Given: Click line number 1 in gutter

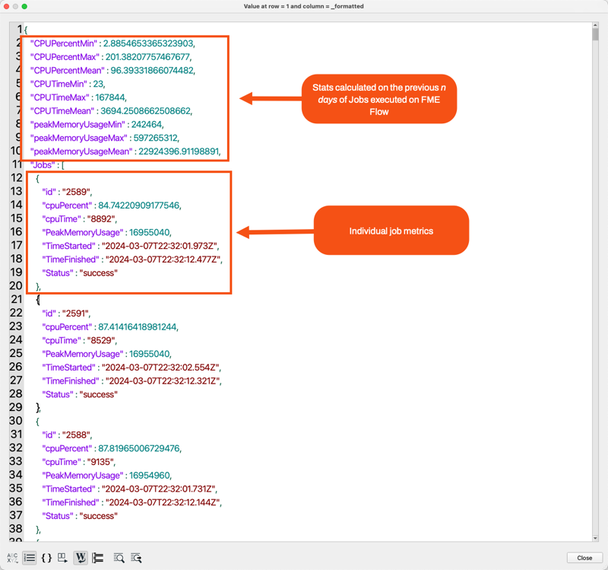Looking at the screenshot, I should pos(20,29).
